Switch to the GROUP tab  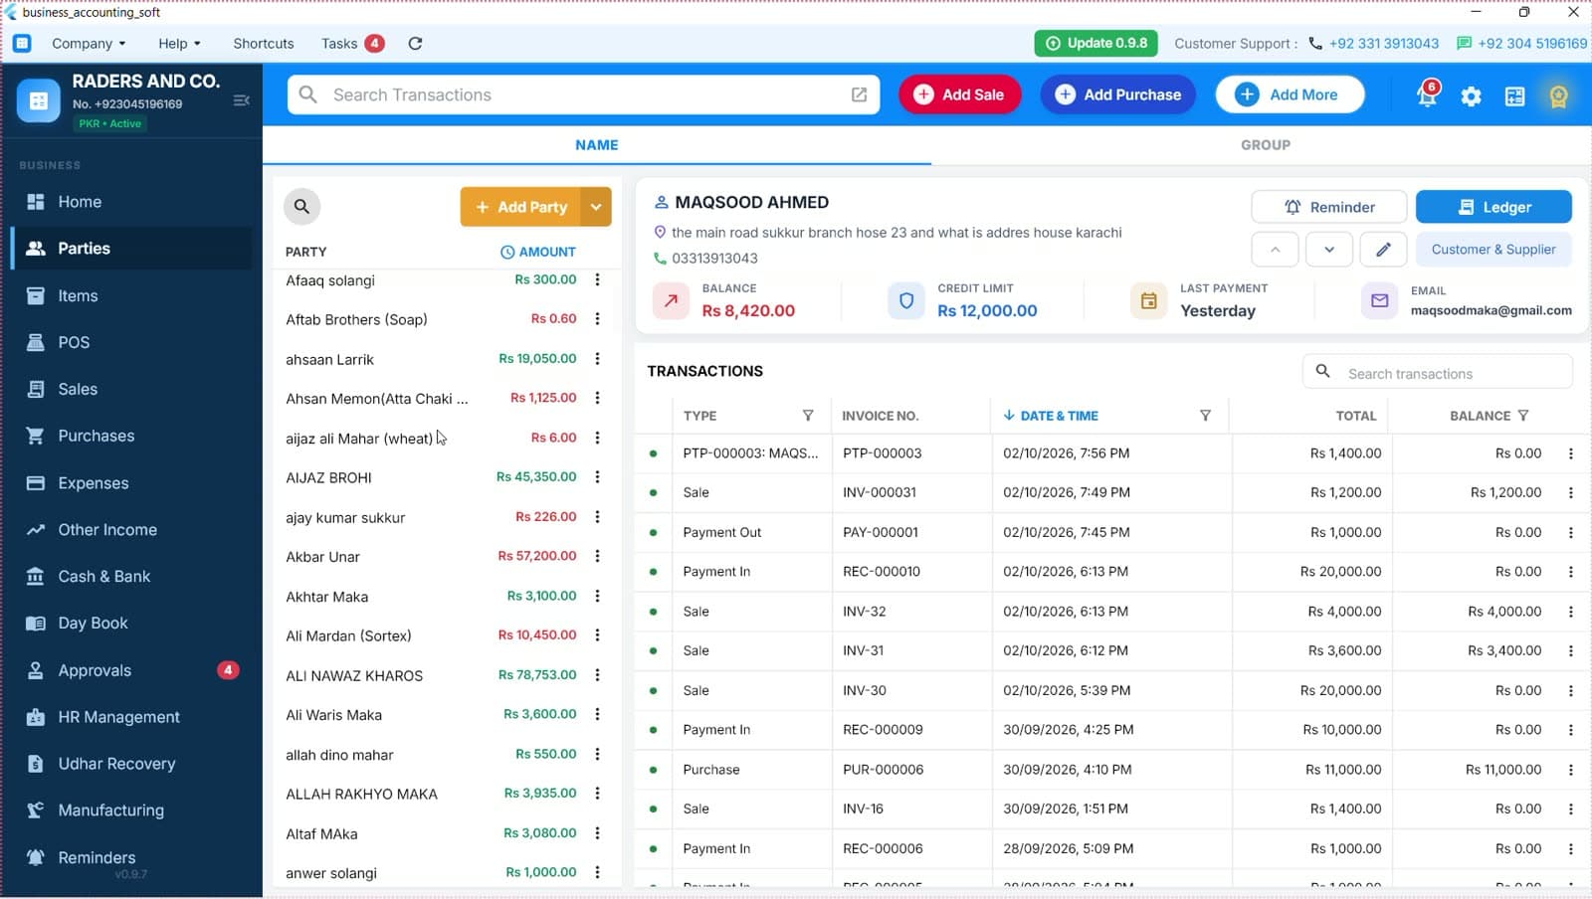[1265, 145]
